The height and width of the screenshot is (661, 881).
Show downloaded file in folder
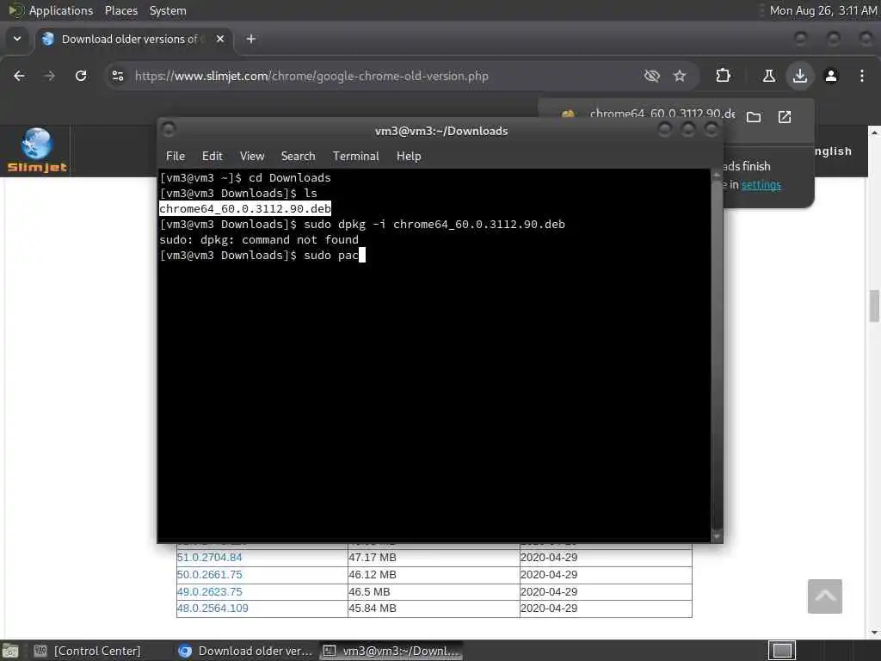[x=754, y=117]
